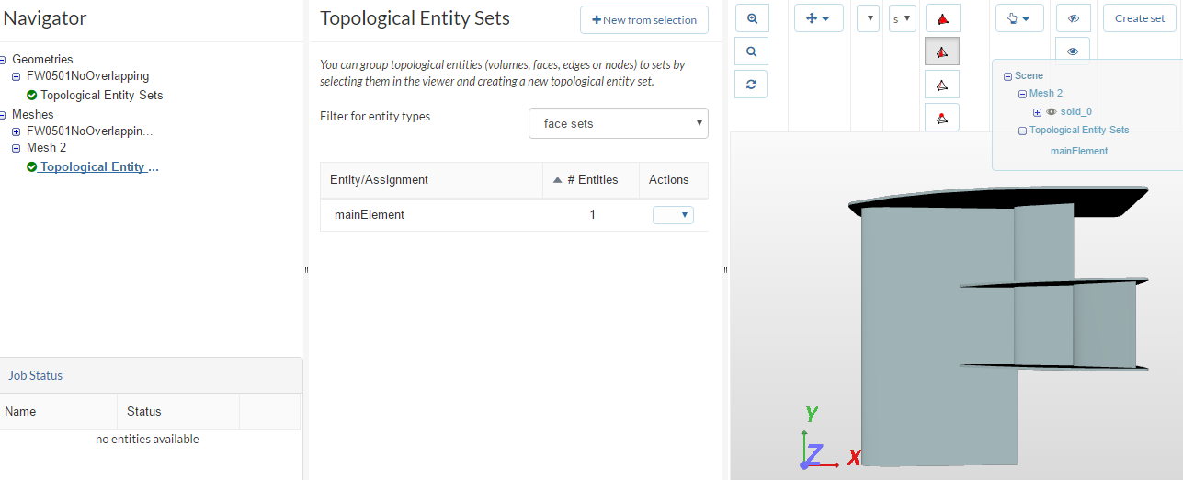The image size is (1183, 480).
Task: Open the move/pan mode dropdown
Action: [x=818, y=18]
